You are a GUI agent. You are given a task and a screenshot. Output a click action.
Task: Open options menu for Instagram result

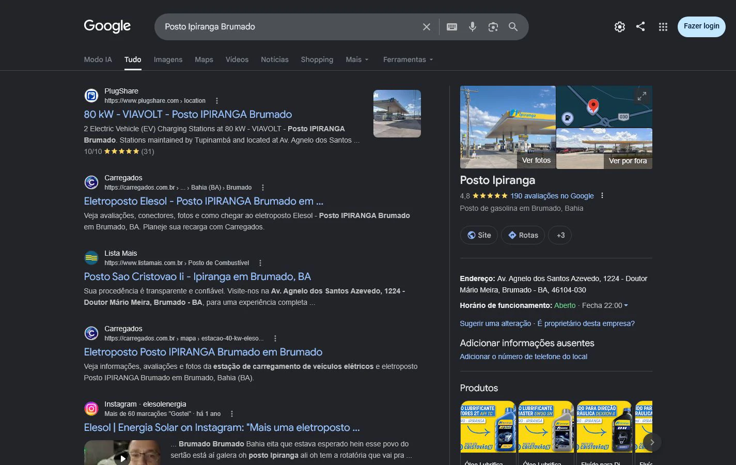pyautogui.click(x=232, y=414)
